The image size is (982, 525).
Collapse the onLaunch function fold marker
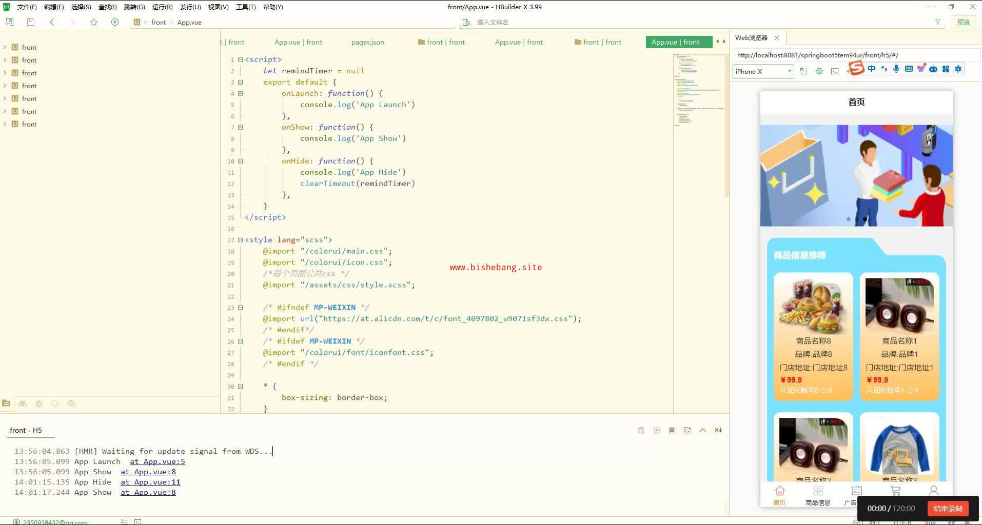240,93
